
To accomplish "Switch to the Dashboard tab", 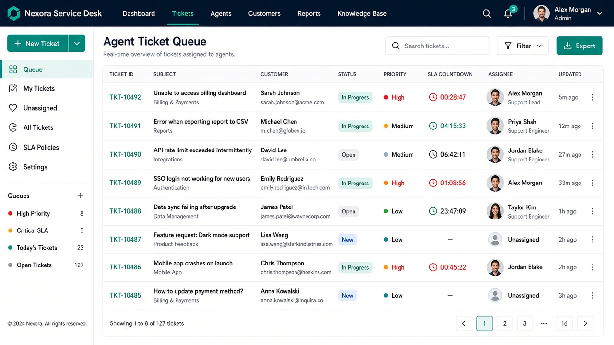I will click(x=139, y=13).
